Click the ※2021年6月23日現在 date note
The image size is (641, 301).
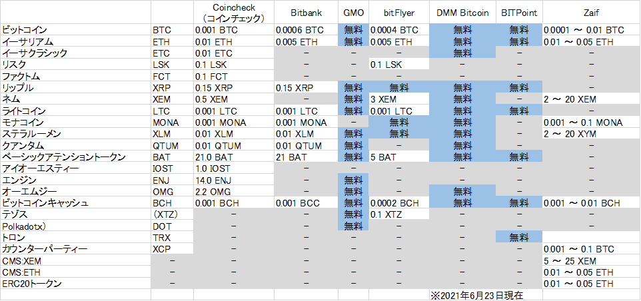[x=476, y=295]
